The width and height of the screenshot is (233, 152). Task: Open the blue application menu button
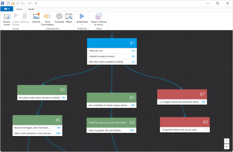(x=7, y=9)
